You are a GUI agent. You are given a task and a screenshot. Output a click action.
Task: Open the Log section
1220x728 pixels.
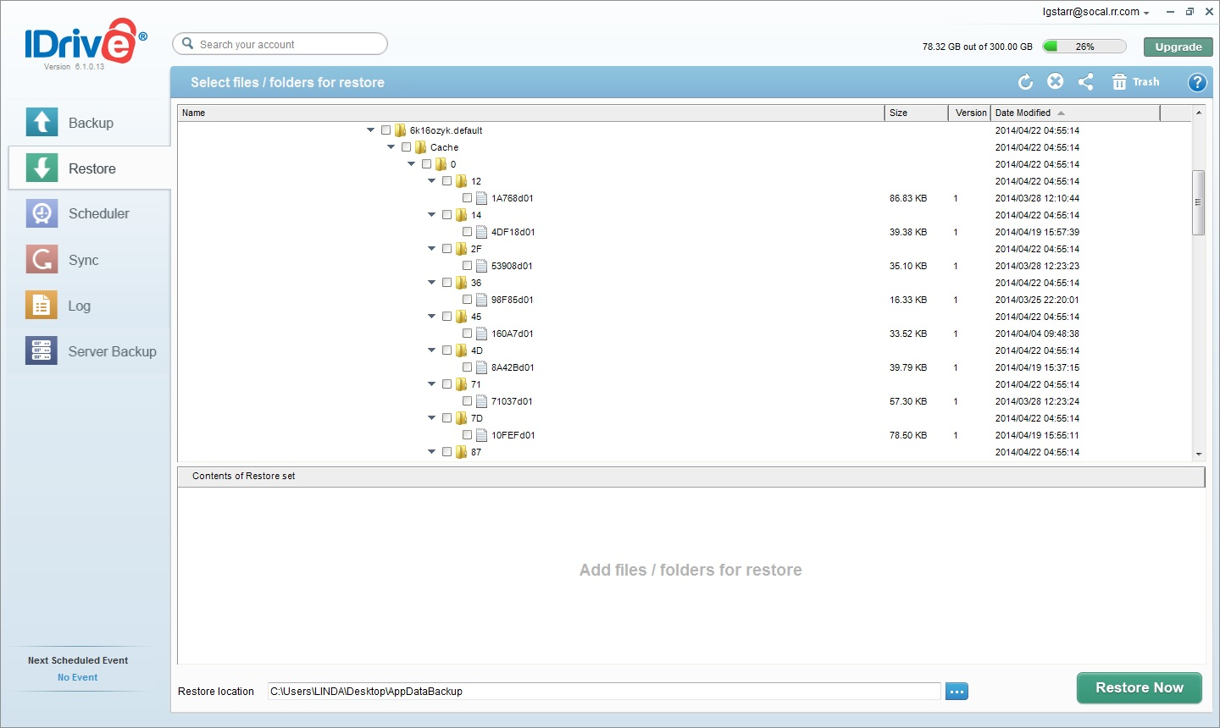[79, 306]
